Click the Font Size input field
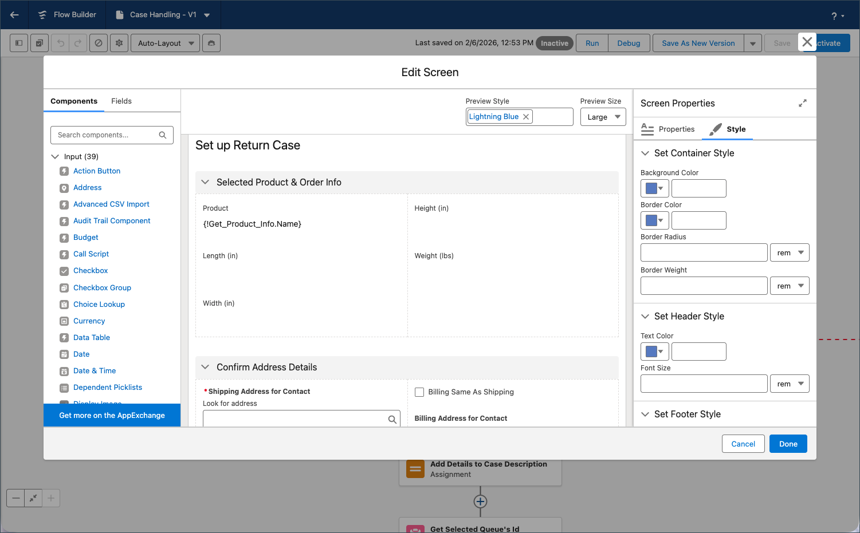860x533 pixels. (704, 384)
